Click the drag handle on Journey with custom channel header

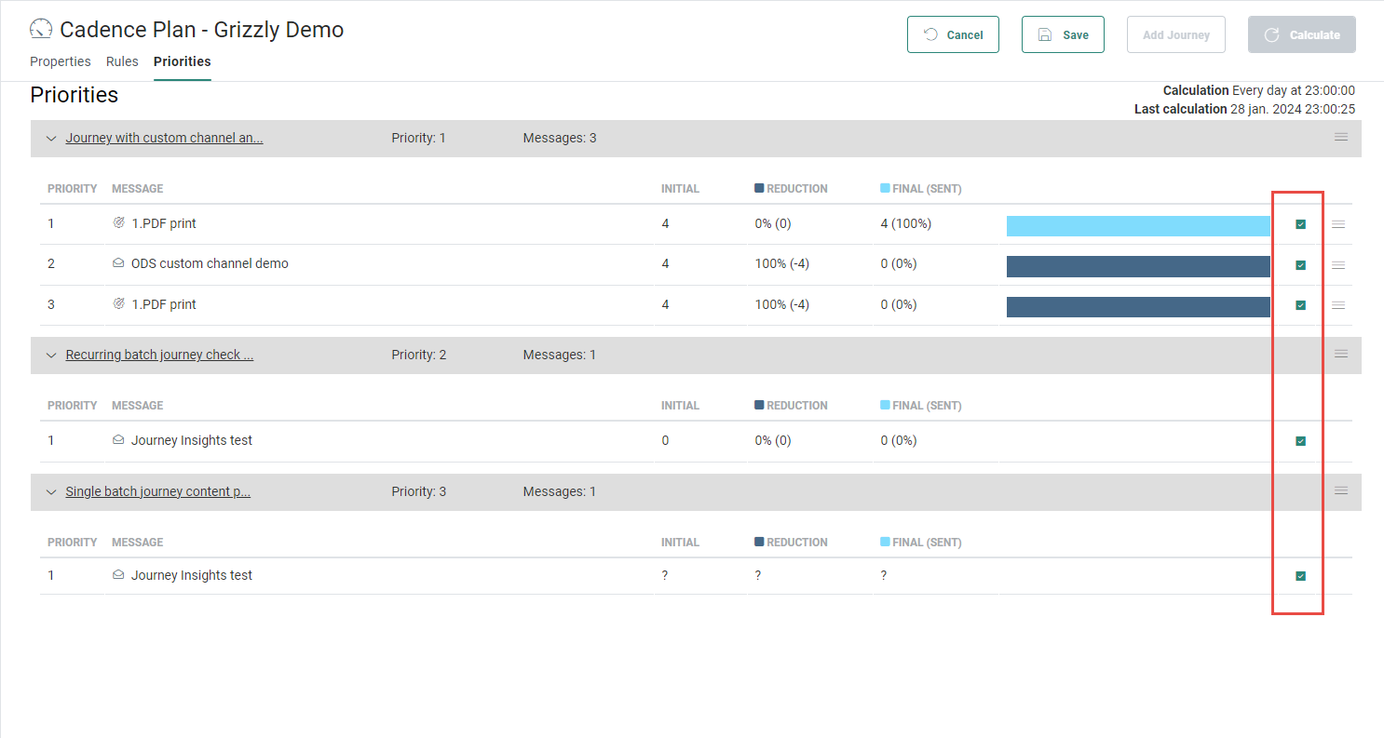tap(1340, 138)
